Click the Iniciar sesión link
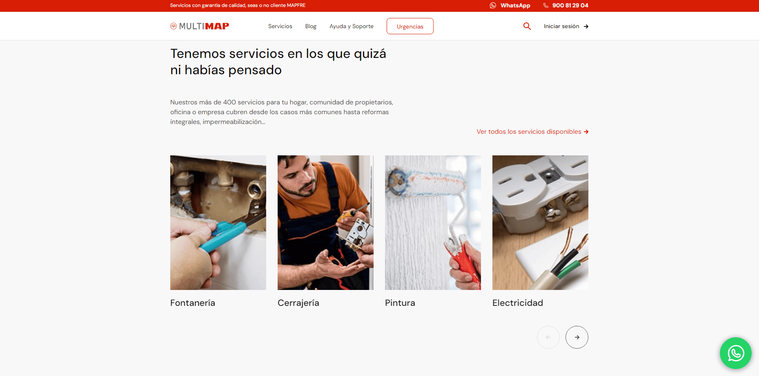Screen dimensions: 759x376 [561, 26]
